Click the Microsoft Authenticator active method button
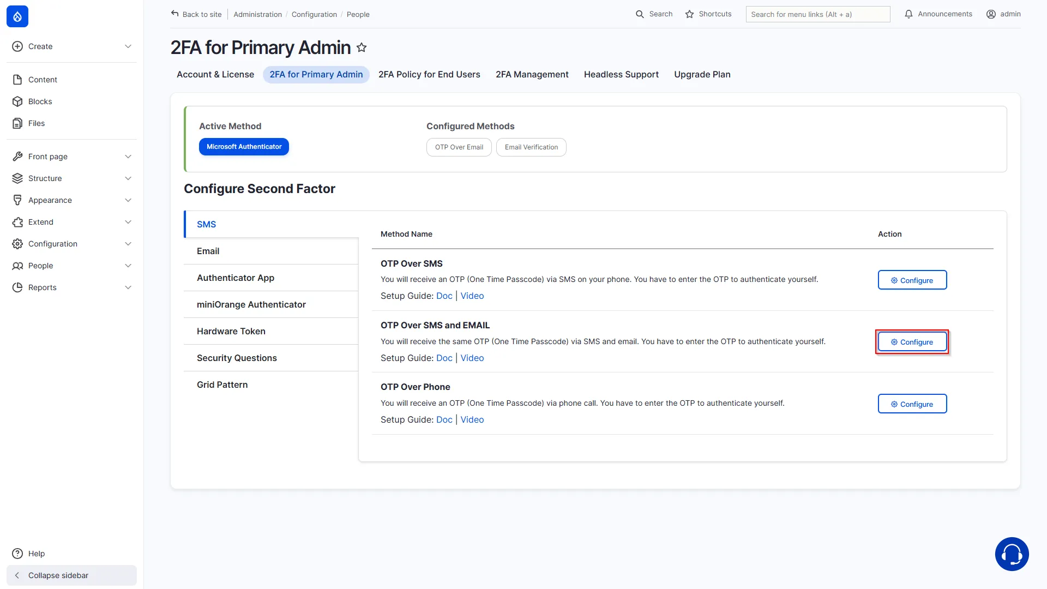This screenshot has height=589, width=1047. click(x=244, y=147)
